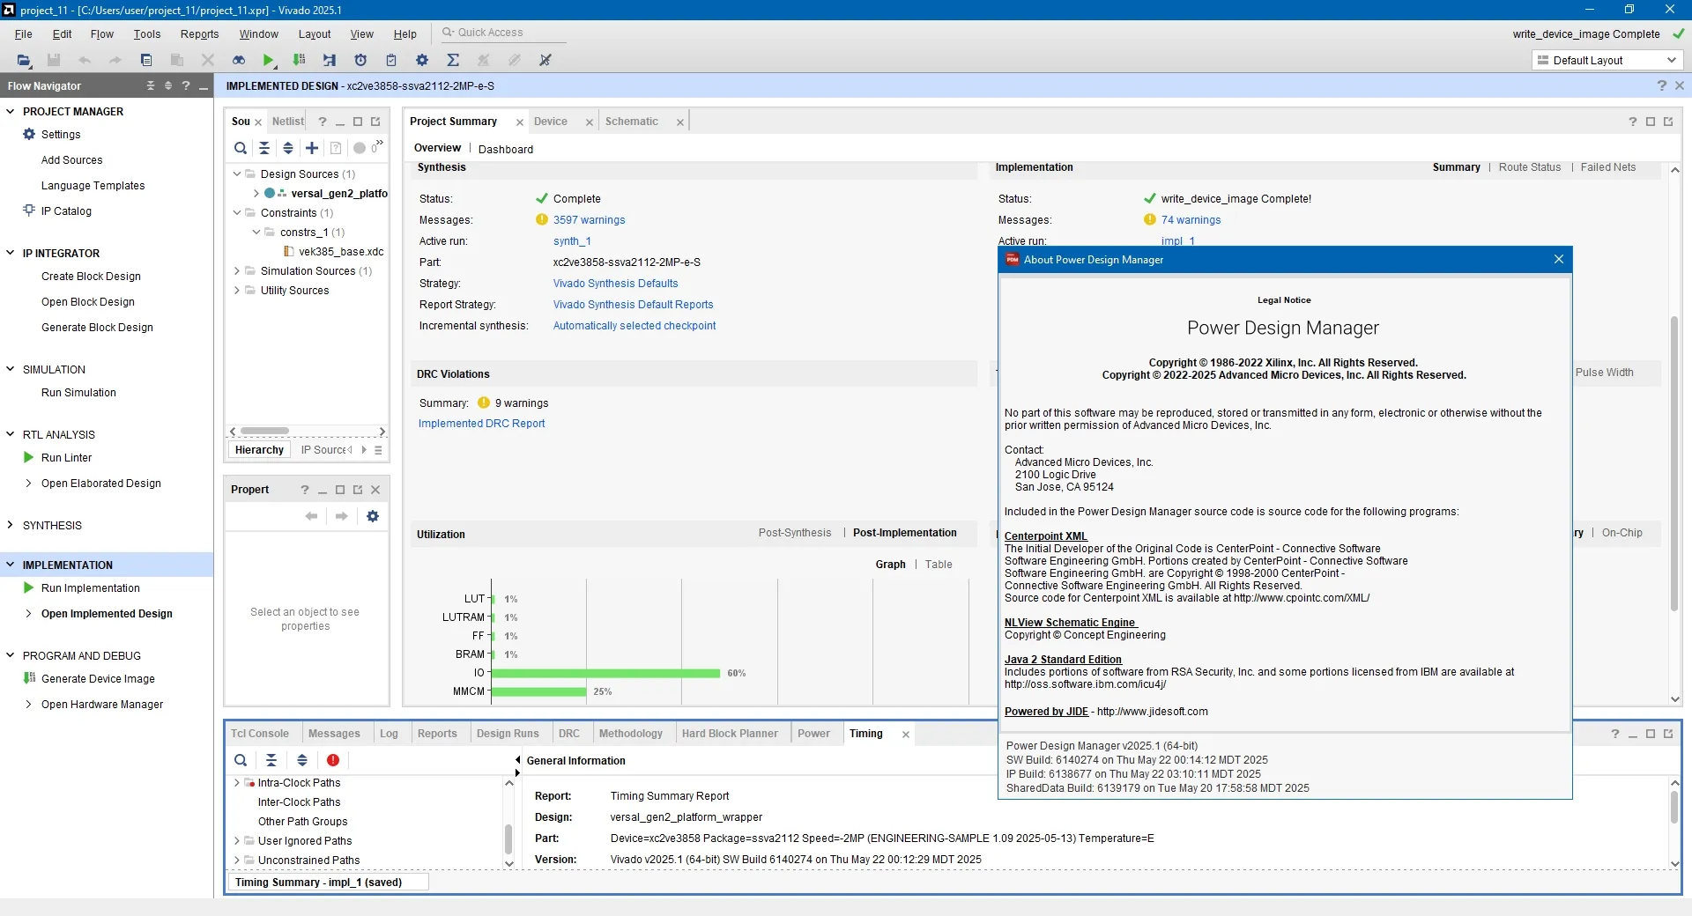The height and width of the screenshot is (916, 1692).
Task: Click the timing clock toolbar icon
Action: (x=360, y=60)
